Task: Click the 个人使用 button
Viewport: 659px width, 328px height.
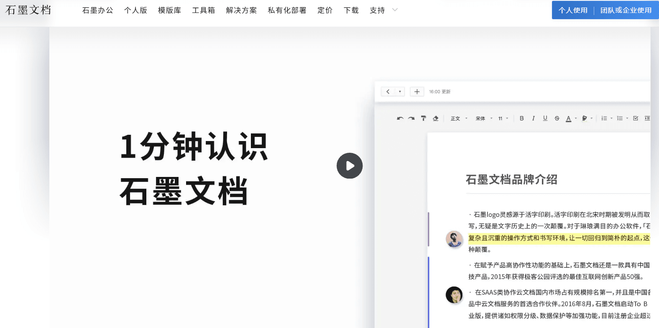Action: (573, 10)
